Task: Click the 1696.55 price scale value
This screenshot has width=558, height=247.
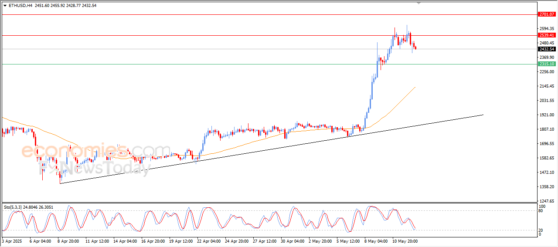Action: coord(547,144)
